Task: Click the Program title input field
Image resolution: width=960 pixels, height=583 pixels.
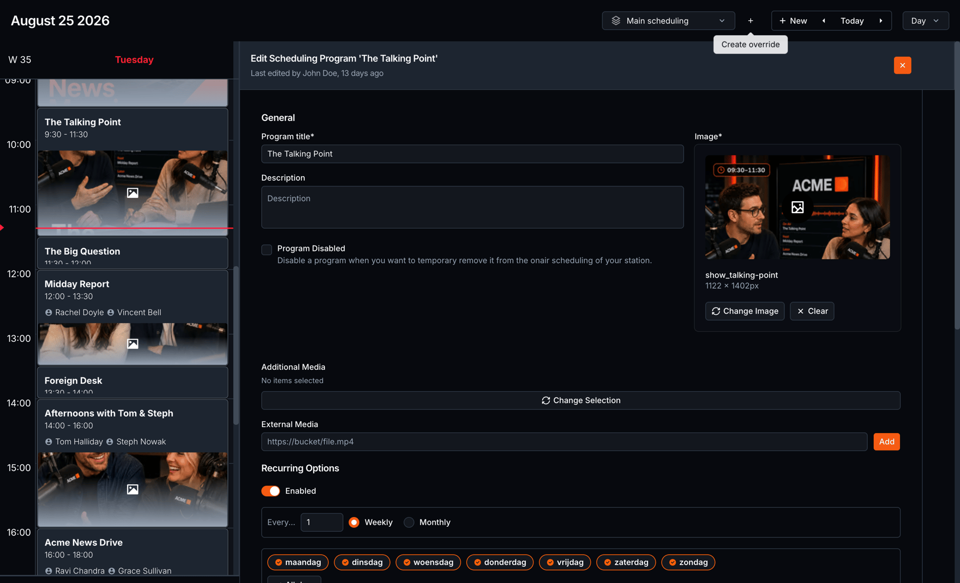Action: click(x=472, y=154)
